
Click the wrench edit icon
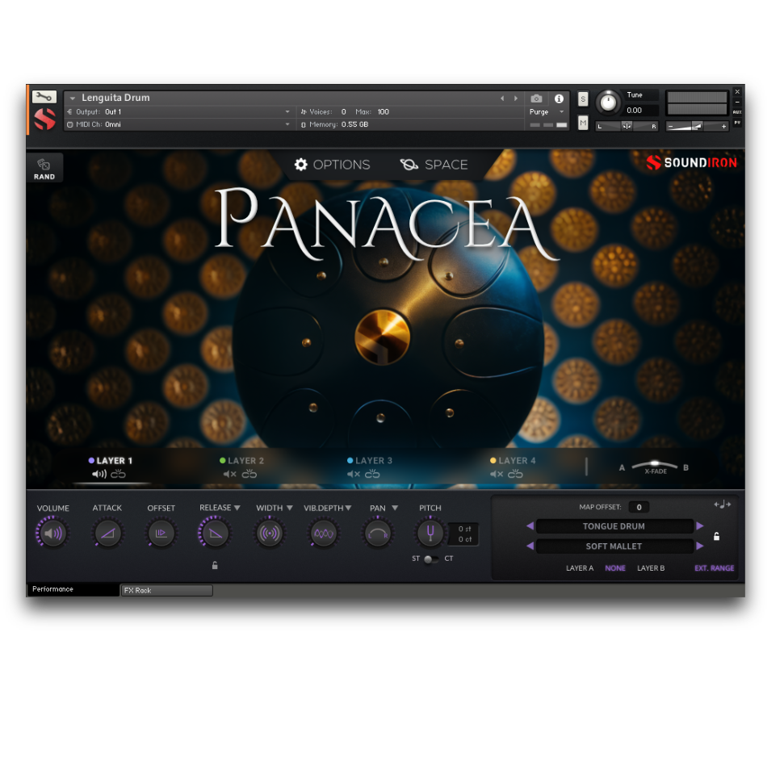tap(44, 97)
